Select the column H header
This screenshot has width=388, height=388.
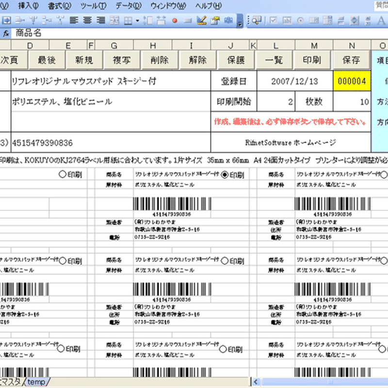[x=153, y=45]
